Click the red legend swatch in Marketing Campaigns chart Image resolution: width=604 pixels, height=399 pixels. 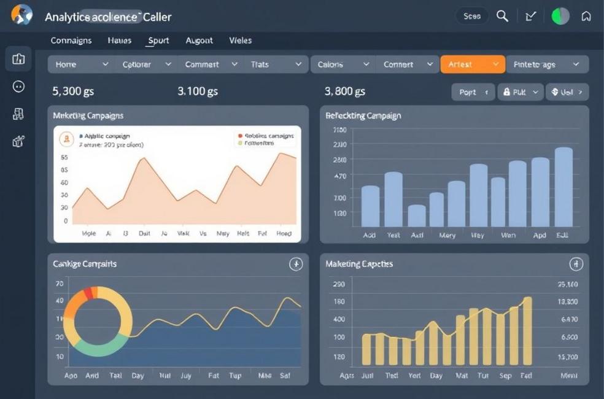pos(239,136)
